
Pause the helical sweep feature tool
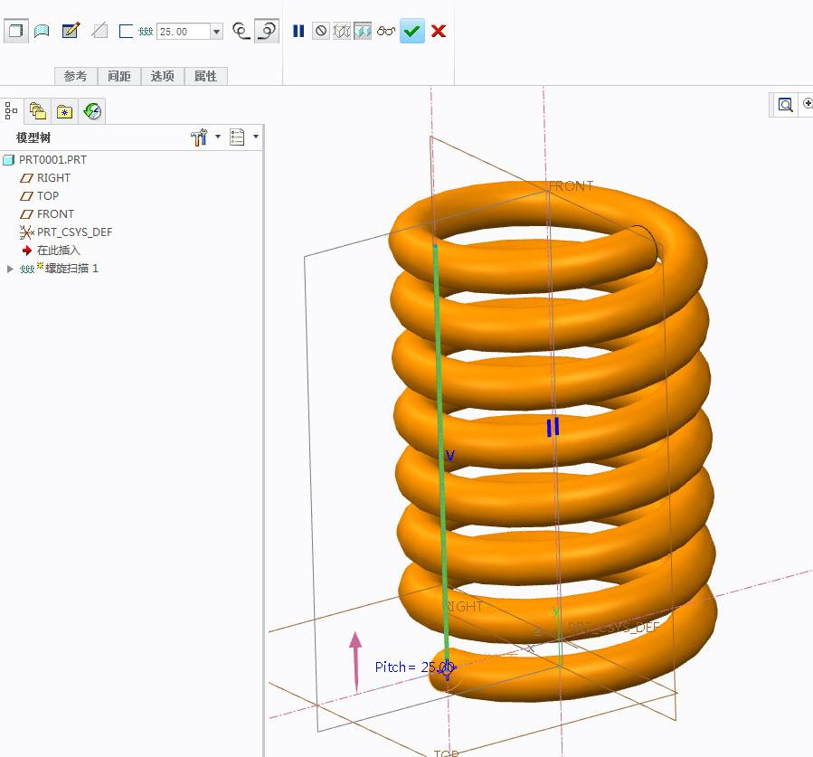pyautogui.click(x=298, y=31)
